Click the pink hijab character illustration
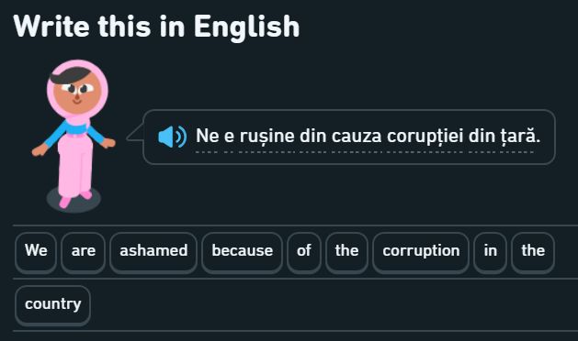578x341 pixels. pyautogui.click(x=74, y=136)
